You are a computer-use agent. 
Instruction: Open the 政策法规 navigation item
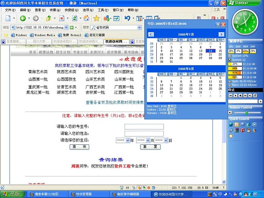coord(46,52)
